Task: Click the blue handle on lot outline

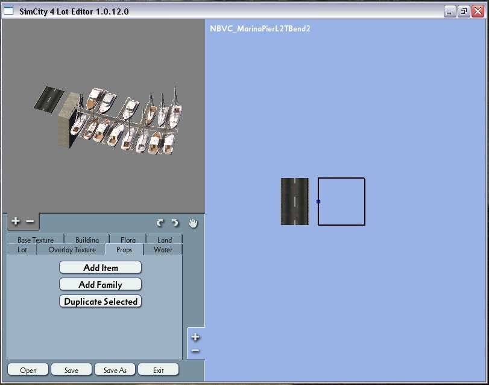Action: pos(318,202)
